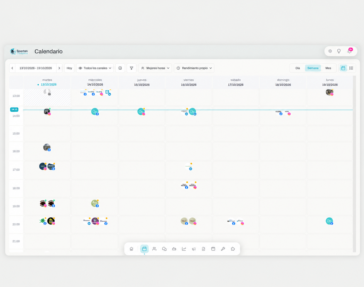
Task: Open the settings gear icon
Action: (330, 51)
